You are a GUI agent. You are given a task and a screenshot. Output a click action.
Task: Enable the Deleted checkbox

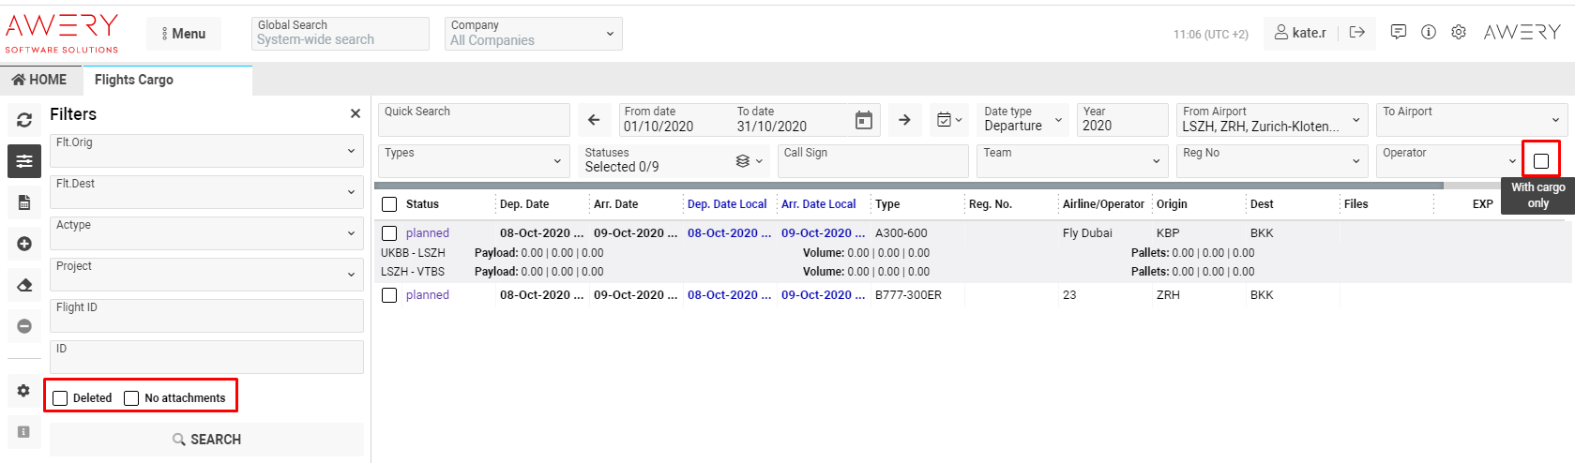61,398
